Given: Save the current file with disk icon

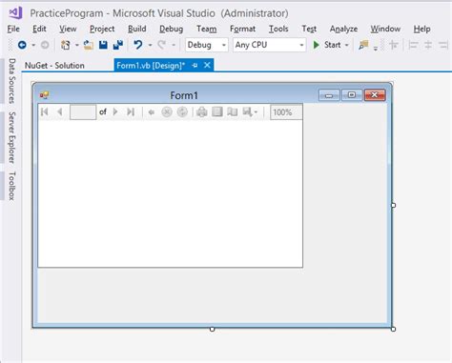Looking at the screenshot, I should pos(103,45).
